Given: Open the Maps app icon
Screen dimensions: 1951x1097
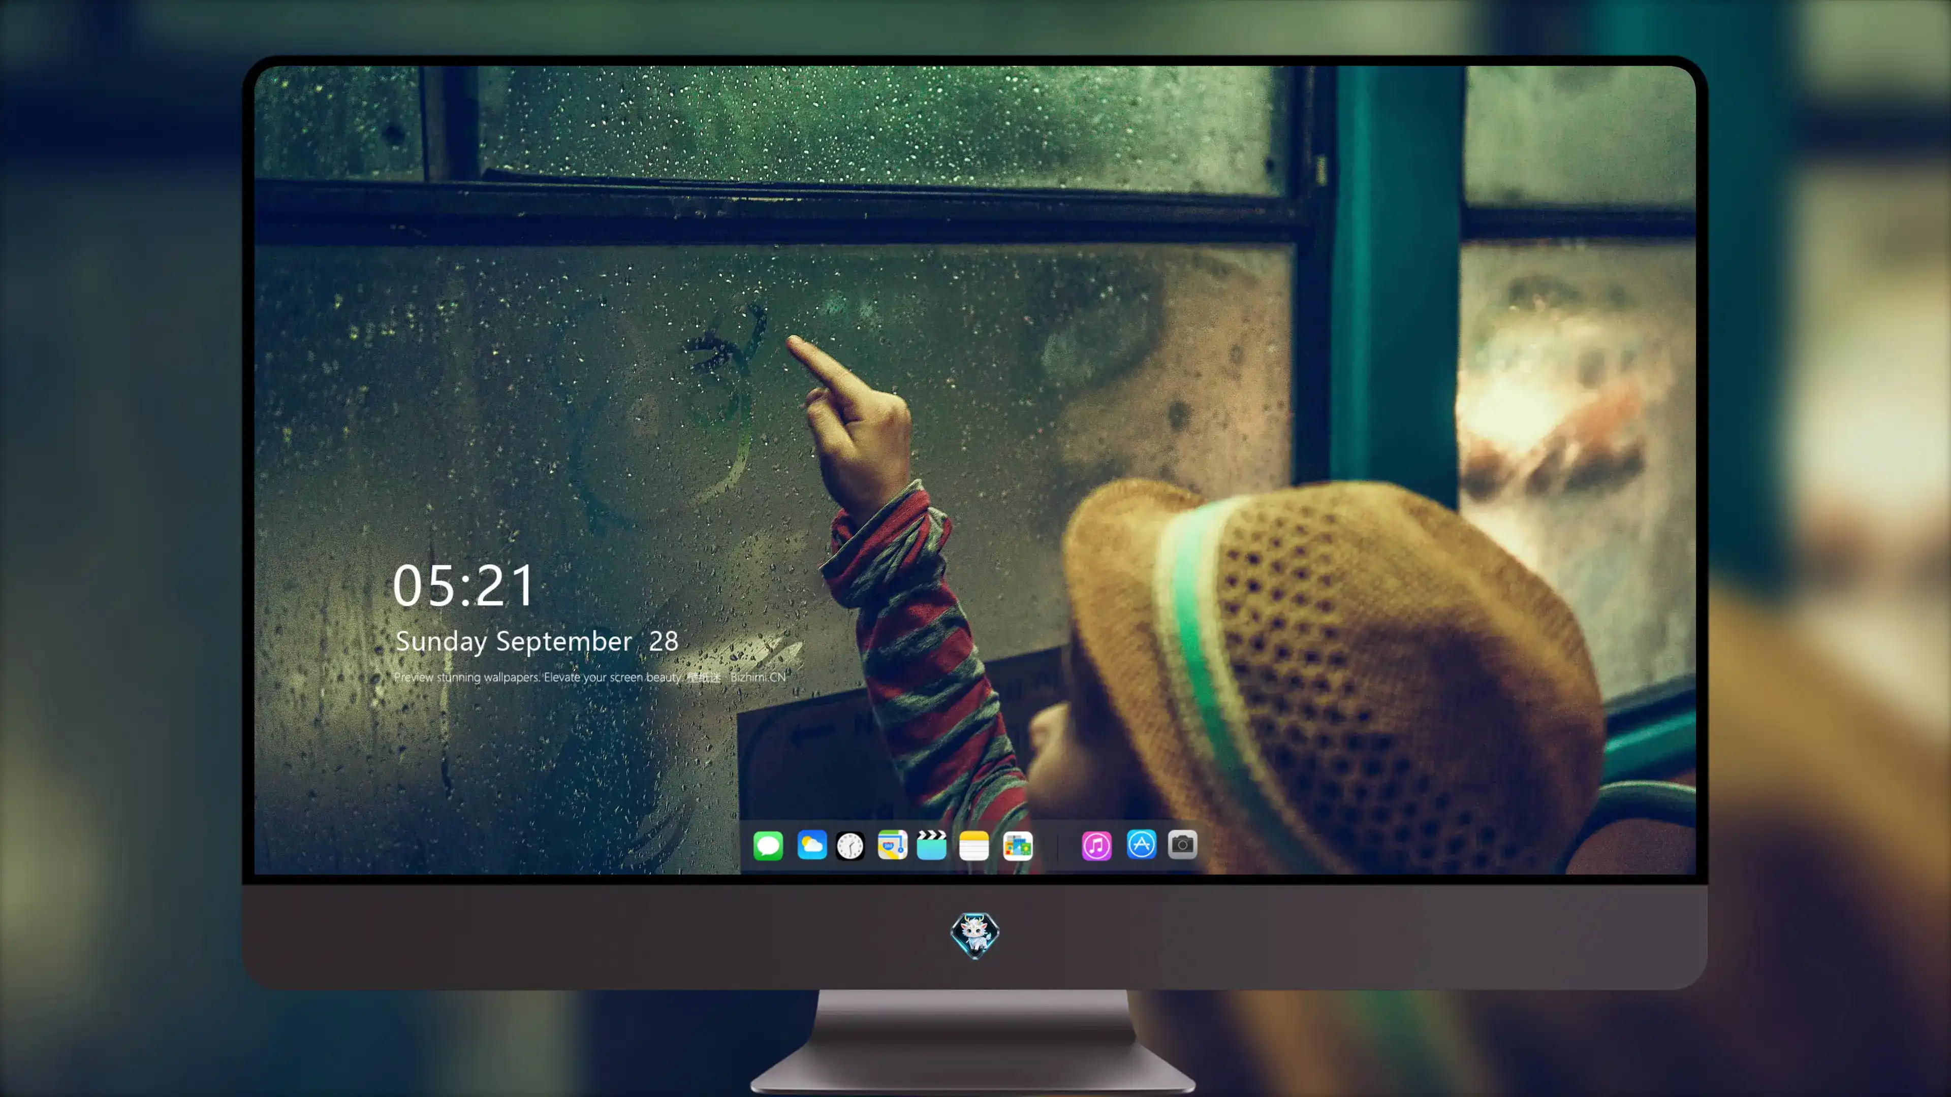Looking at the screenshot, I should [x=892, y=845].
